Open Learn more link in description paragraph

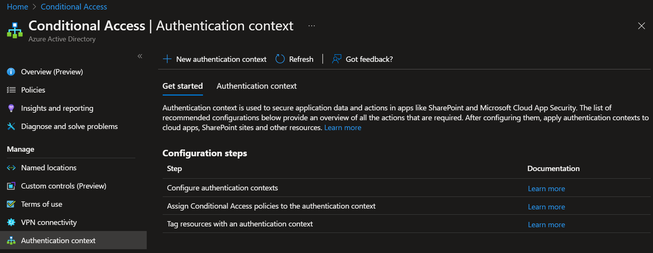[x=342, y=128]
